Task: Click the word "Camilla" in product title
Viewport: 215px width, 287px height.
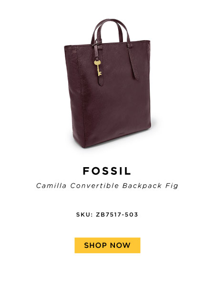Action: coord(51,186)
